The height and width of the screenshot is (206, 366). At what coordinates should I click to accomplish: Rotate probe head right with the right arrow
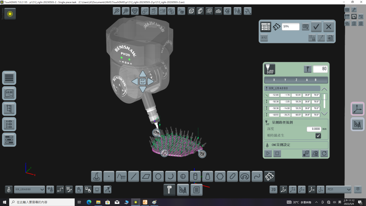point(150,82)
